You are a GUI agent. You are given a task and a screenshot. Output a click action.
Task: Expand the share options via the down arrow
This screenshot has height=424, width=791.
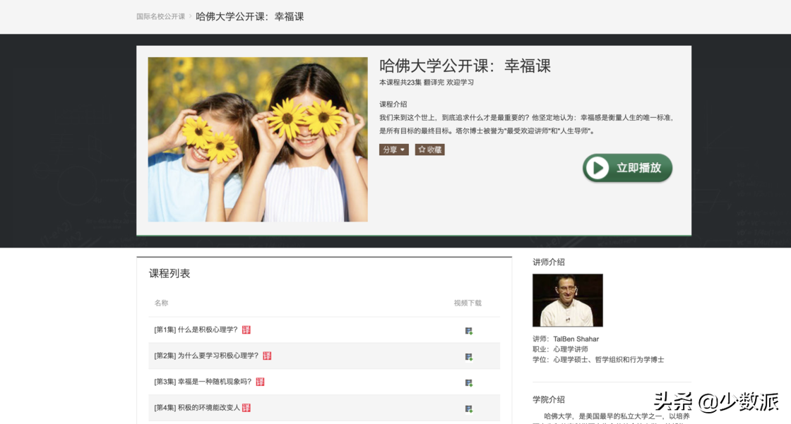403,149
